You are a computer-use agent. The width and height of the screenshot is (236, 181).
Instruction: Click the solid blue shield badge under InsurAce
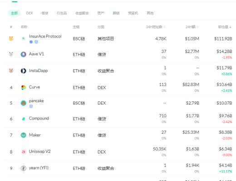pyautogui.click(x=31, y=42)
